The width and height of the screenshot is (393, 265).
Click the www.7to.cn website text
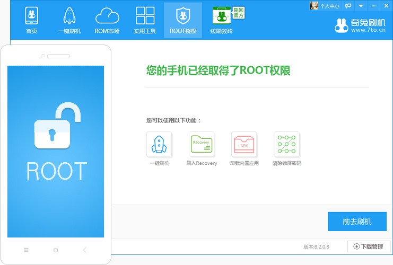(x=368, y=30)
